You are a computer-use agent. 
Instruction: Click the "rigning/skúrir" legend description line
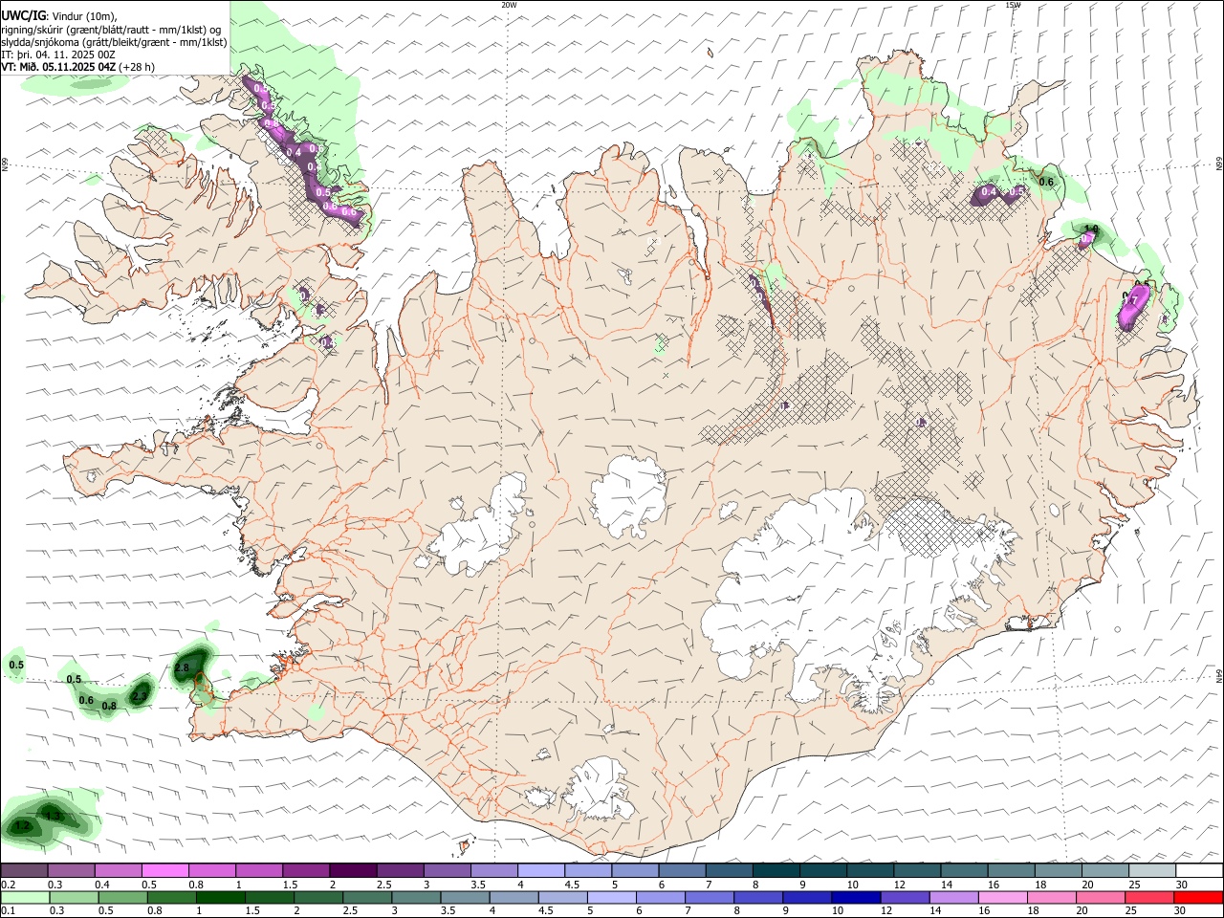(x=112, y=30)
